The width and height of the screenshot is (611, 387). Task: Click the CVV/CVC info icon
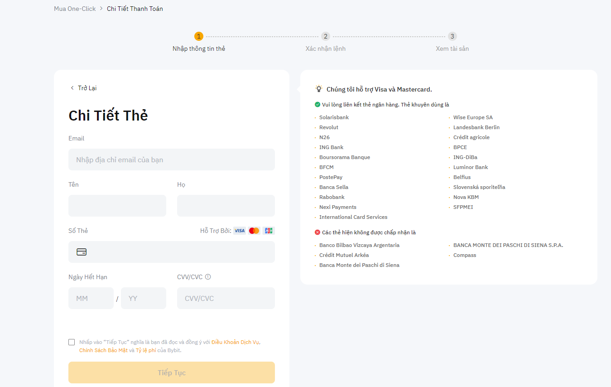pyautogui.click(x=208, y=277)
